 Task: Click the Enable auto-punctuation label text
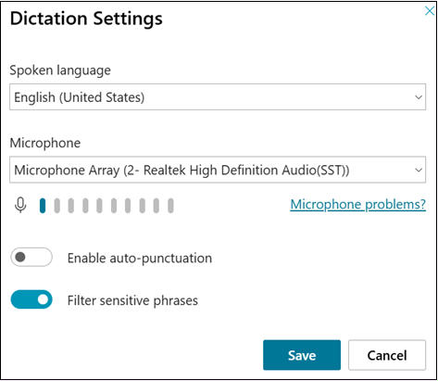(x=140, y=259)
